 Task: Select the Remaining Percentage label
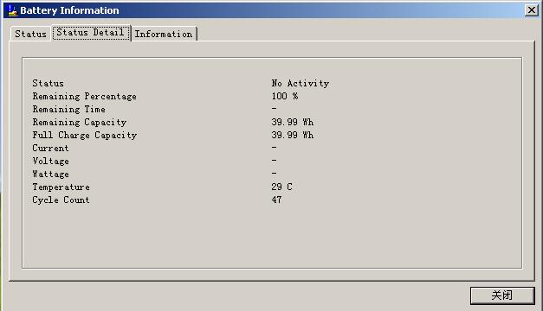coord(85,97)
